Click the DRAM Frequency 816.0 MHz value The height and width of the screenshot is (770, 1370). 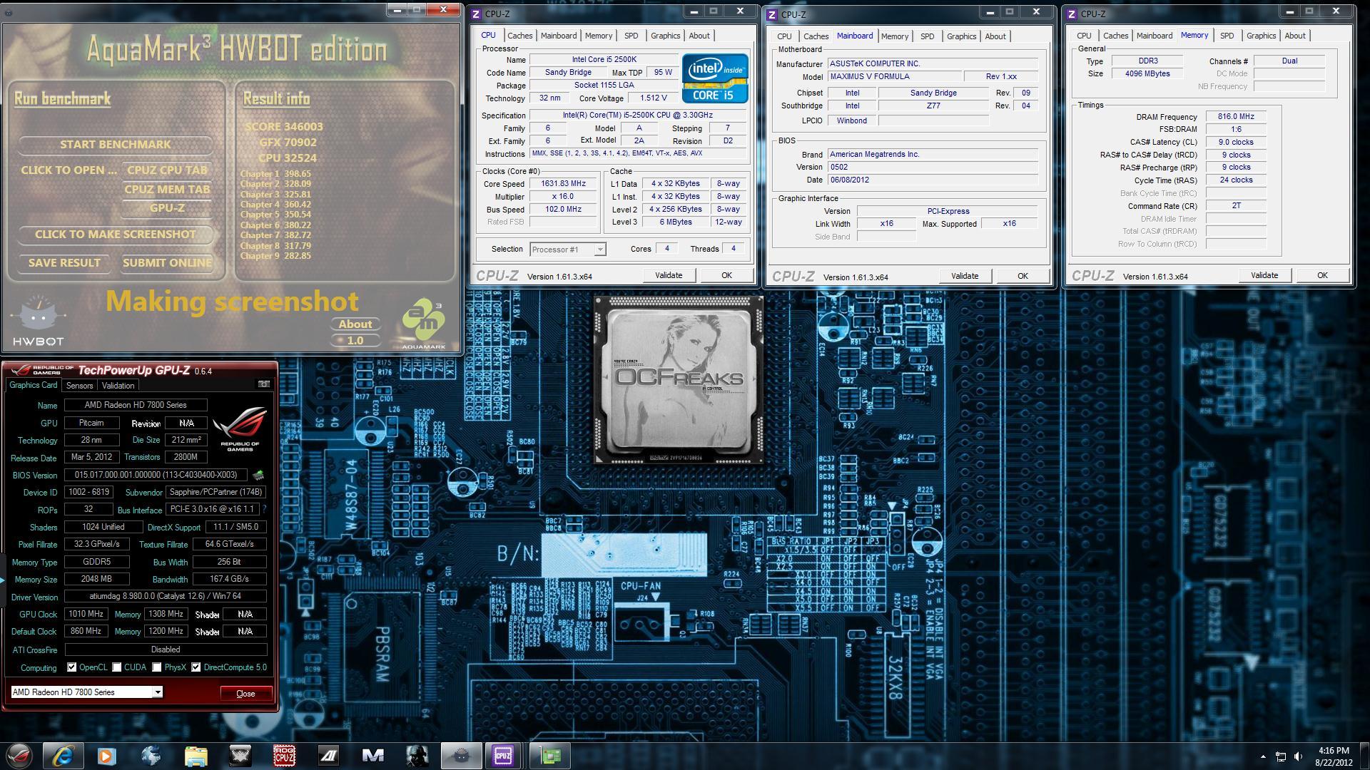pyautogui.click(x=1236, y=116)
